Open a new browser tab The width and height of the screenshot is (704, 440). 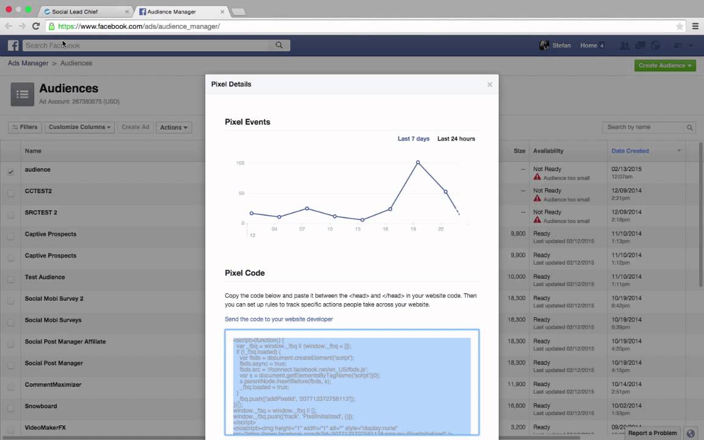(x=238, y=12)
